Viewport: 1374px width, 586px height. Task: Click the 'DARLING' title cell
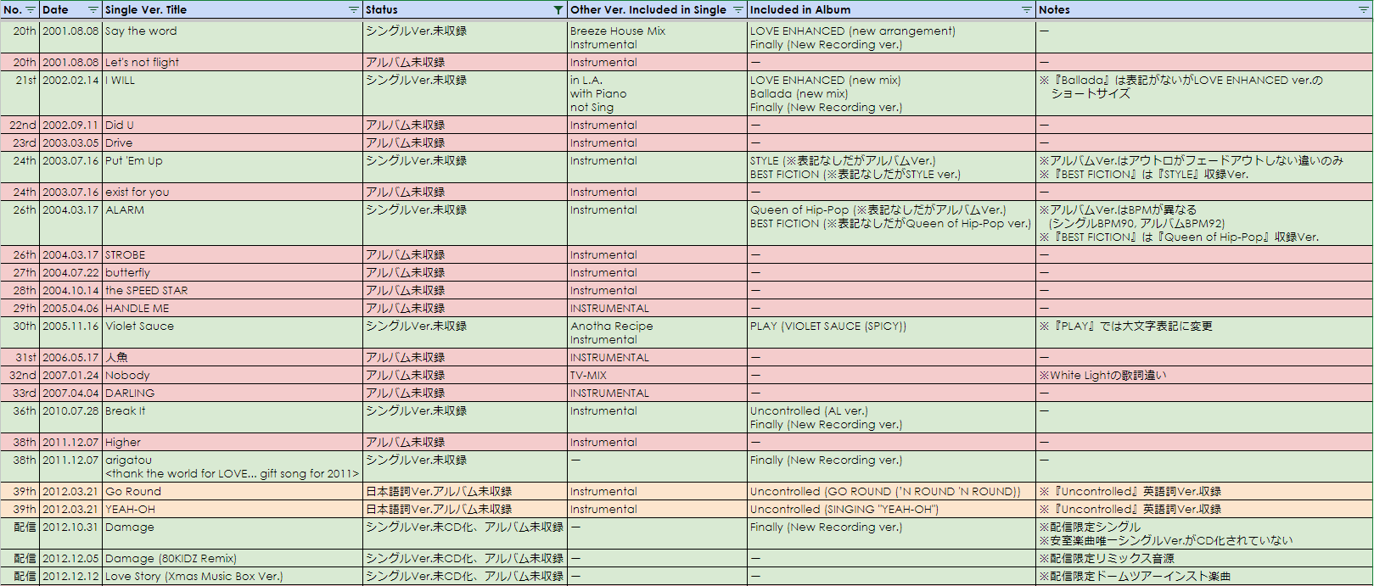click(x=233, y=393)
